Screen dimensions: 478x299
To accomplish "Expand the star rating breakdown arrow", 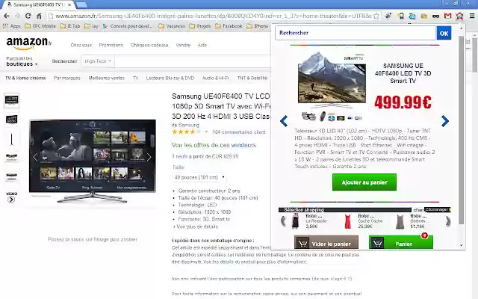I will pos(206,132).
